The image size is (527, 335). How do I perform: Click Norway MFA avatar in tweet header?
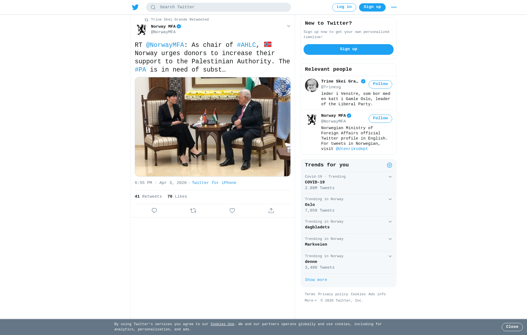142,29
